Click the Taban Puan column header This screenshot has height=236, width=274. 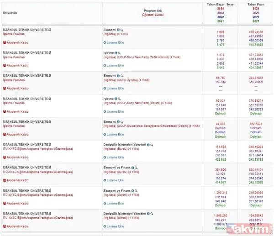255,4
